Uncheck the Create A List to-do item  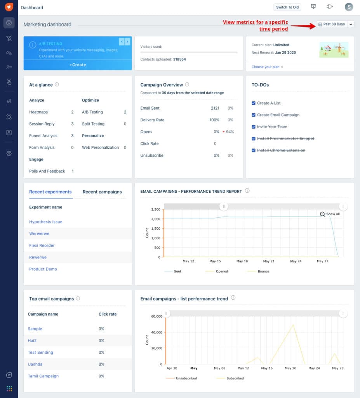[254, 103]
